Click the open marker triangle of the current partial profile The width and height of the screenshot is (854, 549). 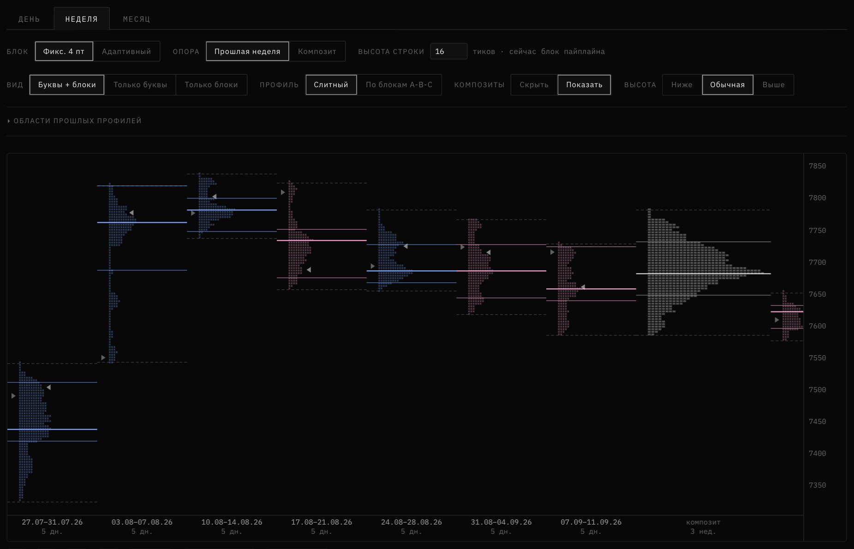coord(777,320)
